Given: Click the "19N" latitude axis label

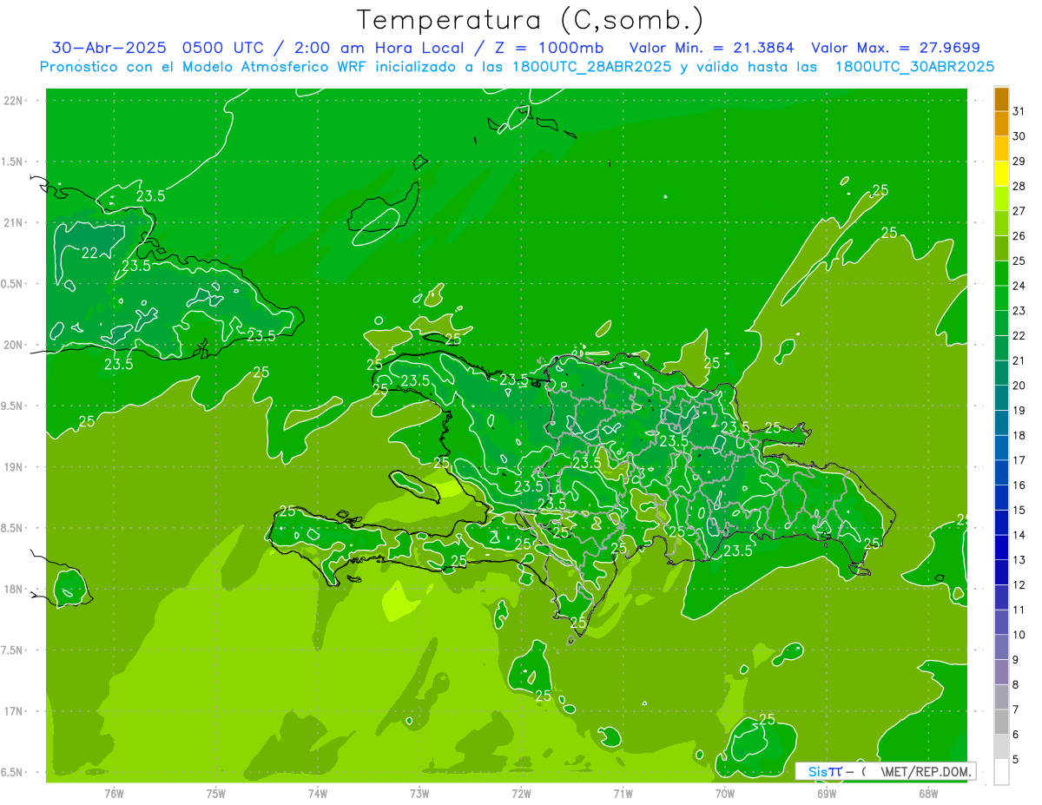Looking at the screenshot, I should [x=15, y=467].
